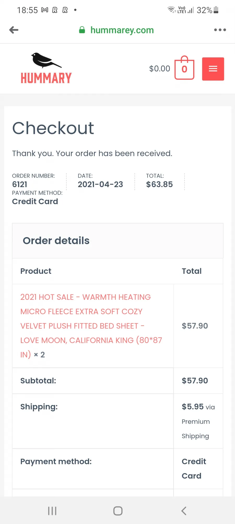Tap the Premium Shipping cost cell

coord(198,421)
